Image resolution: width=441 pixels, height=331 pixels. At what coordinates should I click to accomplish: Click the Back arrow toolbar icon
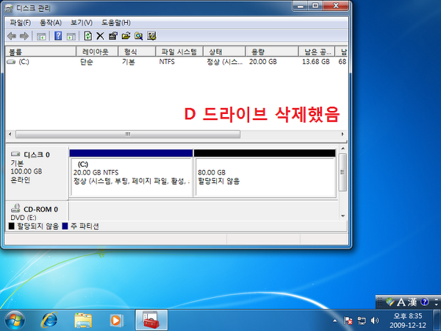click(11, 36)
